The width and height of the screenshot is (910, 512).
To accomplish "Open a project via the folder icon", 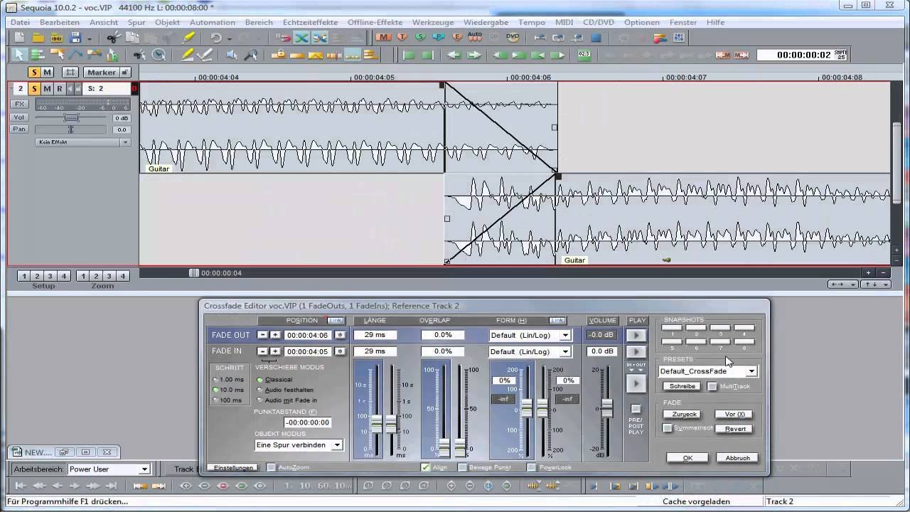I will point(37,37).
